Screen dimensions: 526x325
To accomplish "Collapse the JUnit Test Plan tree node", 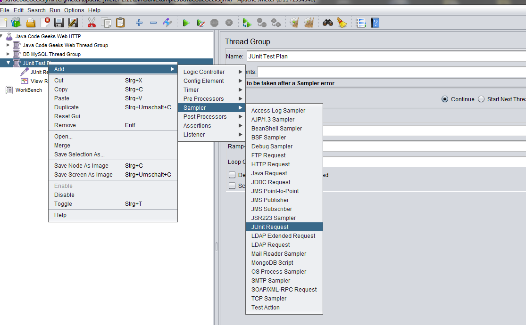I will coord(8,63).
